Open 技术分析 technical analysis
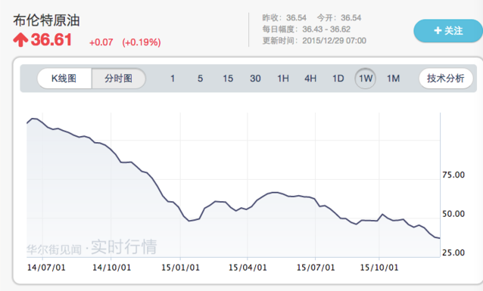The width and height of the screenshot is (483, 291). pos(445,79)
